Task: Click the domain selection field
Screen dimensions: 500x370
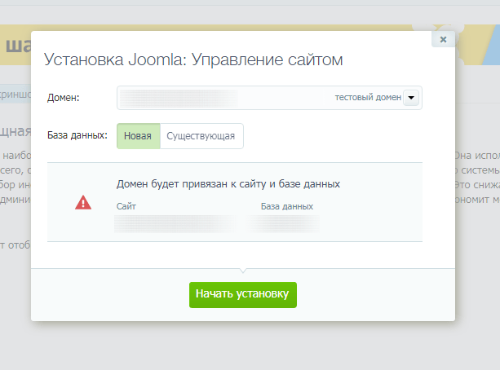Action: point(269,98)
